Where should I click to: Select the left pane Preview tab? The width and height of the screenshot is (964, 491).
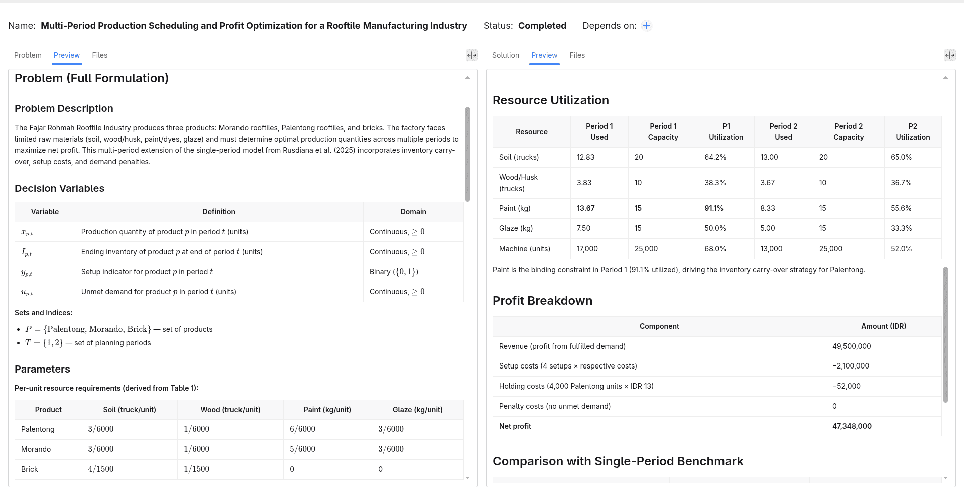click(67, 55)
